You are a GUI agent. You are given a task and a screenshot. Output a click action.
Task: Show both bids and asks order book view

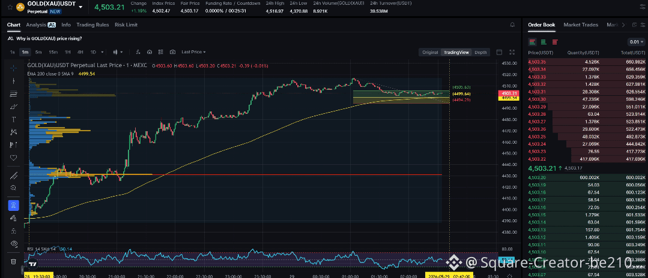(x=532, y=42)
